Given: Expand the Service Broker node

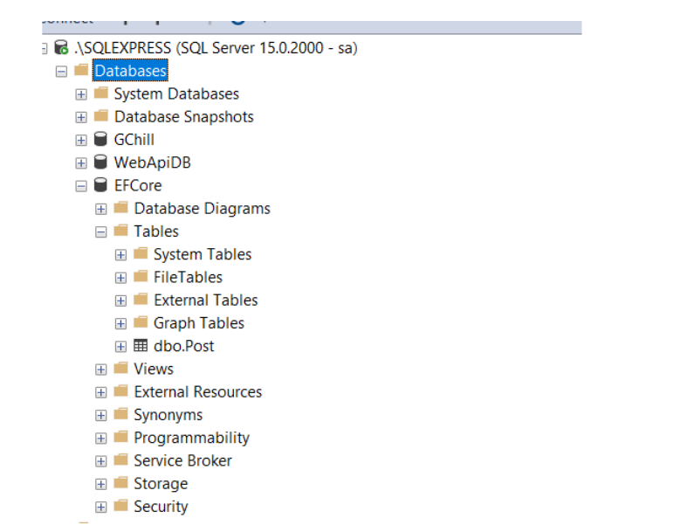Looking at the screenshot, I should point(100,461).
